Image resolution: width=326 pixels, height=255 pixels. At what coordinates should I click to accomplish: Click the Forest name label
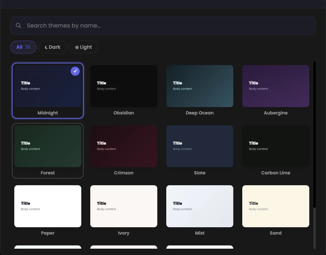[48, 173]
